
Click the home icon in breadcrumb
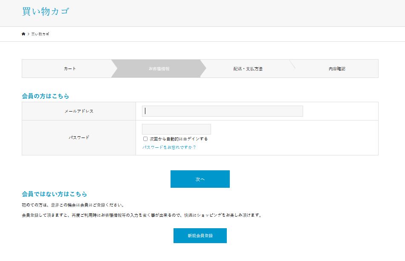[x=23, y=34]
